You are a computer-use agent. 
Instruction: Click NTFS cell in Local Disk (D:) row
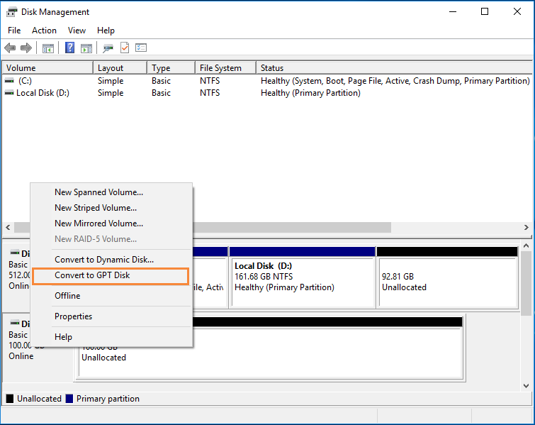pos(210,92)
